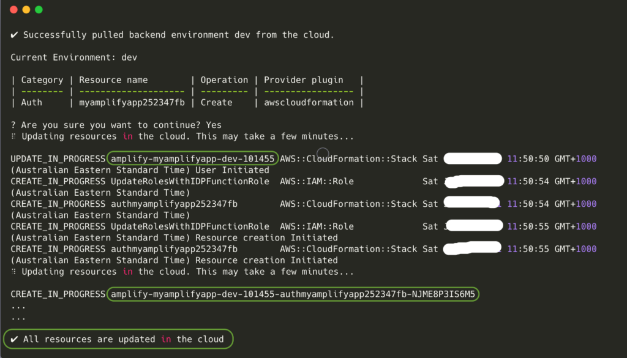627x358 pixels.
Task: Click the "Auth" category cell
Action: (x=32, y=103)
